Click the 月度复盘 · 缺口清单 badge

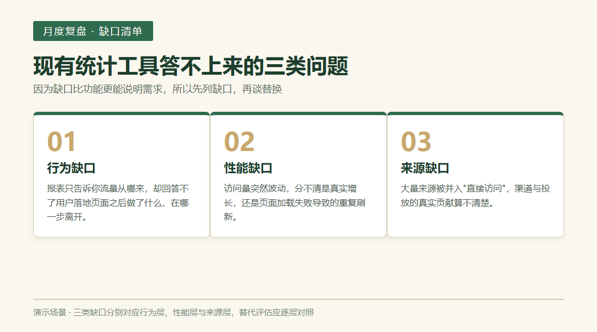pyautogui.click(x=93, y=31)
